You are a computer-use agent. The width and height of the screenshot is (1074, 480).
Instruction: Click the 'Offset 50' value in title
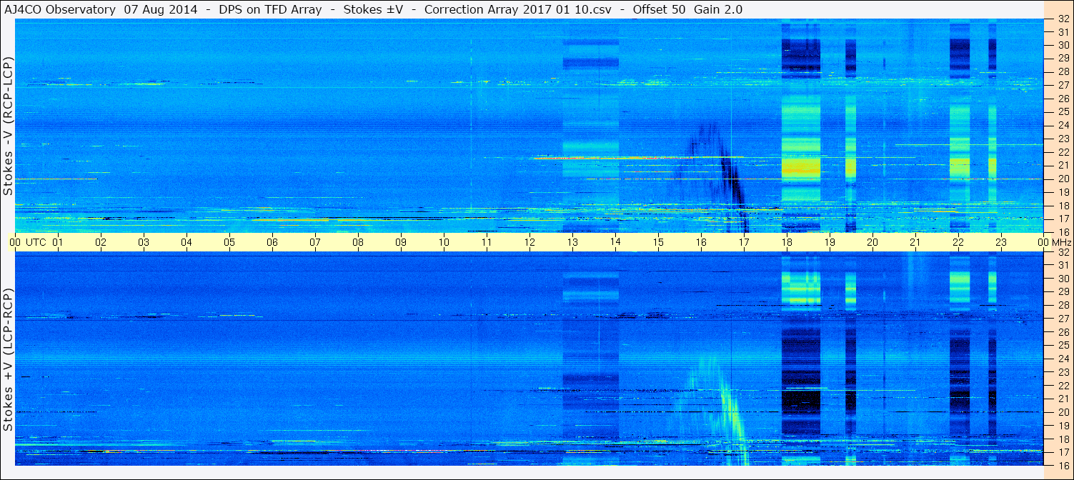pos(659,9)
